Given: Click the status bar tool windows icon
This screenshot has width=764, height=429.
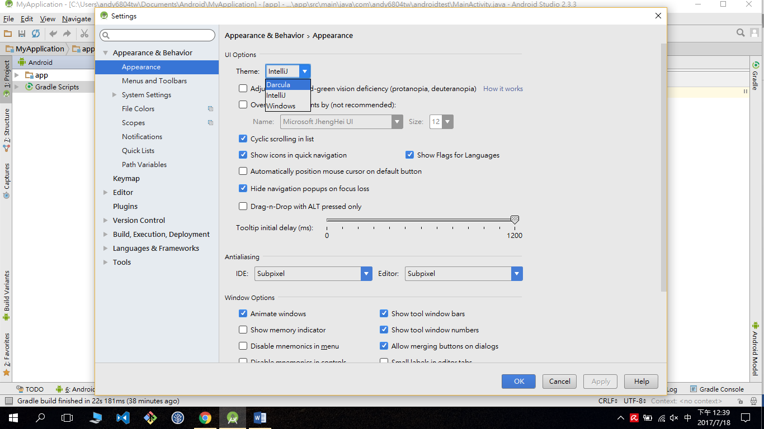Looking at the screenshot, I should pos(8,401).
